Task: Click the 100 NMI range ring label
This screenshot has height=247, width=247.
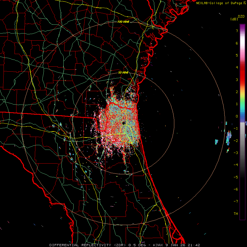Action: [123, 22]
